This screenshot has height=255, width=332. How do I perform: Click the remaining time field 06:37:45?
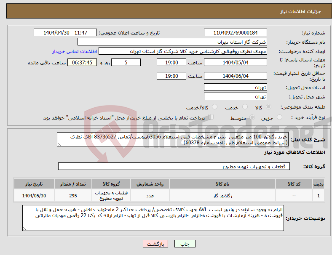click(x=82, y=62)
